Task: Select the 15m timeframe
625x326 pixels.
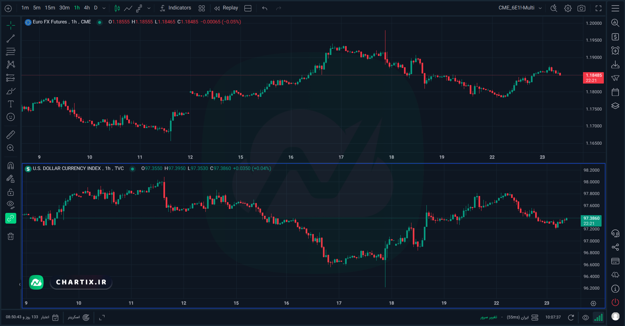Action: (x=50, y=8)
